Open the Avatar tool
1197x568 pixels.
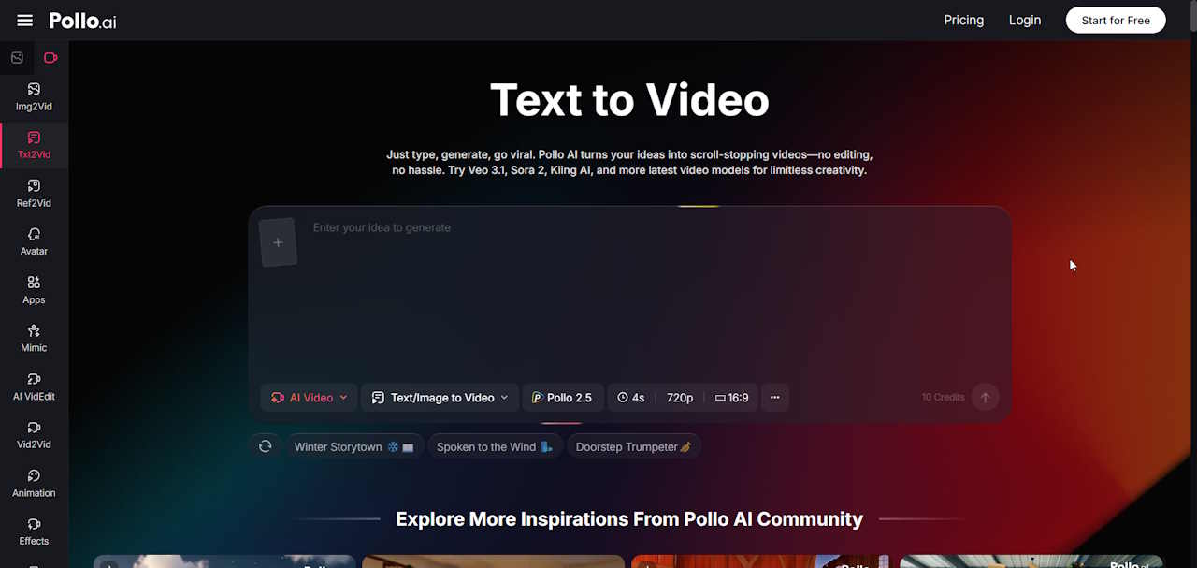point(34,240)
